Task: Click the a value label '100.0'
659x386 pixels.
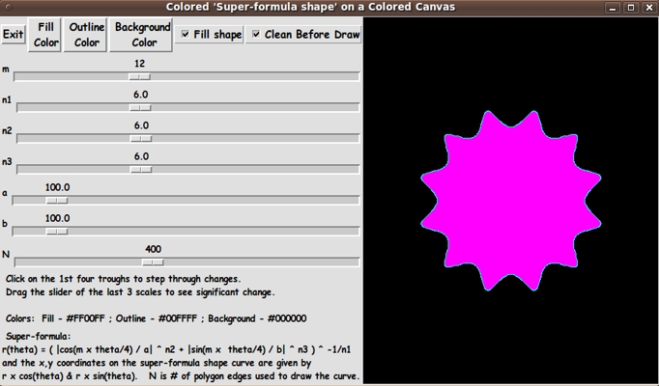Action: click(x=58, y=187)
